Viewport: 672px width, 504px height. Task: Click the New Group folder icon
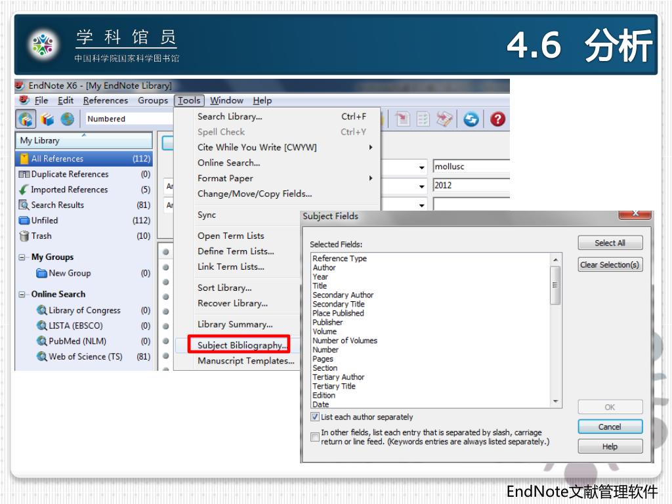coord(41,273)
